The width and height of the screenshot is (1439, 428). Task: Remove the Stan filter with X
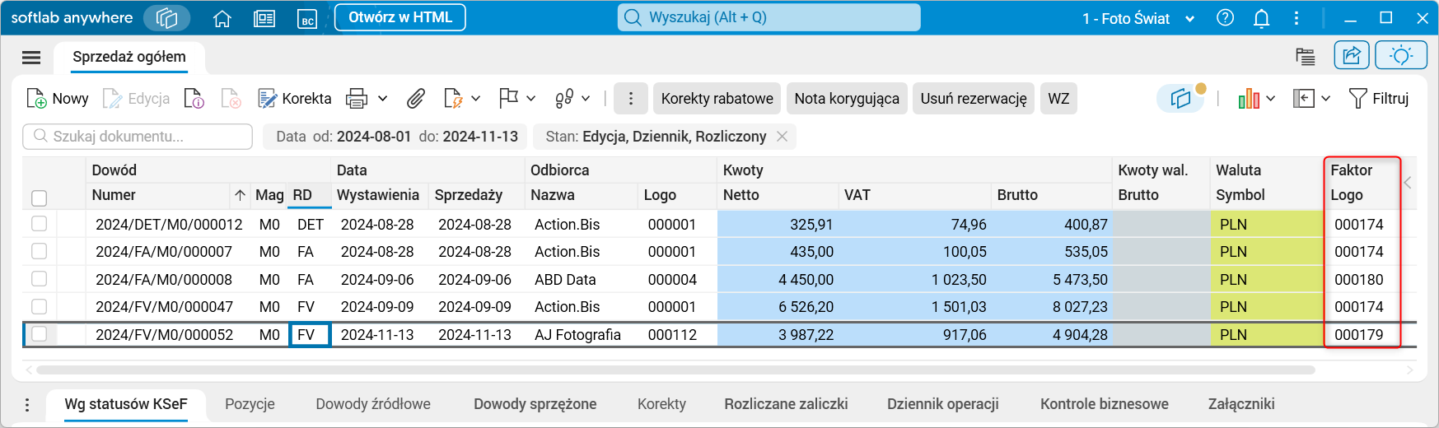pyautogui.click(x=783, y=137)
